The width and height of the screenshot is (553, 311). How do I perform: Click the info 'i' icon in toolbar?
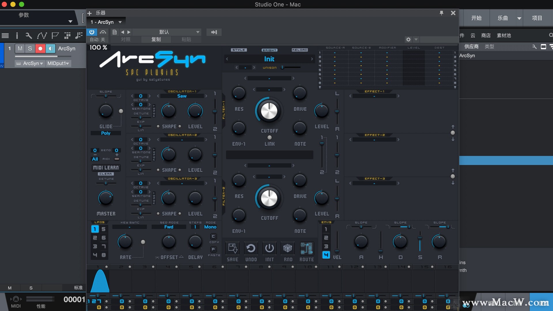17,35
